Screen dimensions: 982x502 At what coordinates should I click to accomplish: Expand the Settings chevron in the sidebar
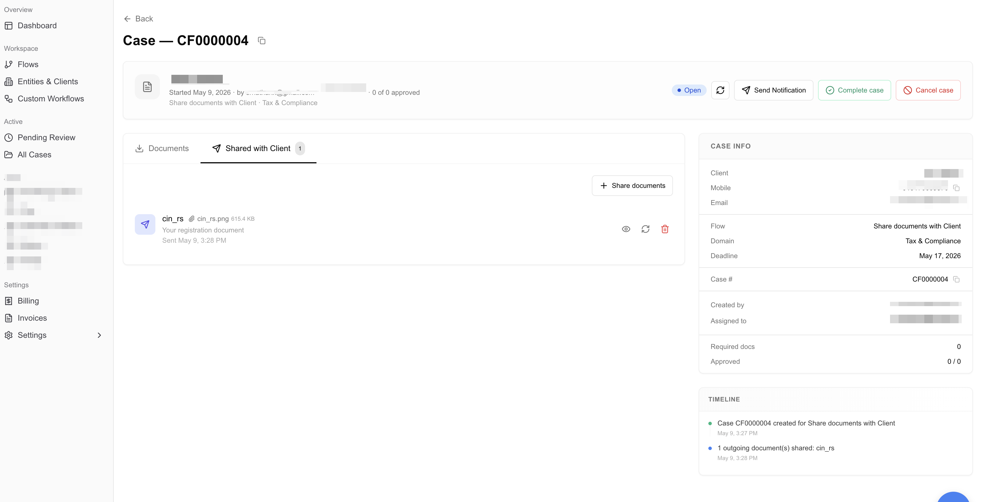click(99, 336)
